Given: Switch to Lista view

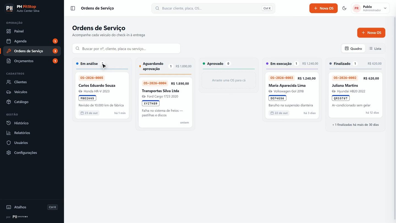Looking at the screenshot, I should click(x=375, y=48).
